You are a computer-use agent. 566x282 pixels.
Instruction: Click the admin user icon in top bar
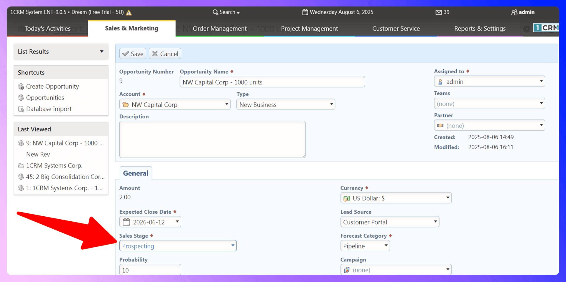(x=514, y=12)
